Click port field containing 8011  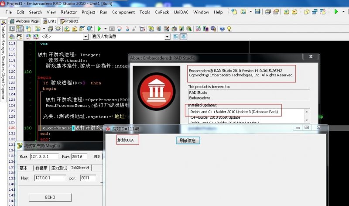click(x=88, y=178)
